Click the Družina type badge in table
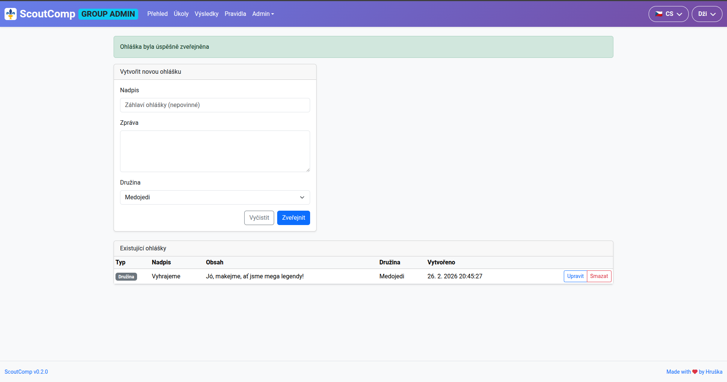This screenshot has width=727, height=382. (126, 277)
